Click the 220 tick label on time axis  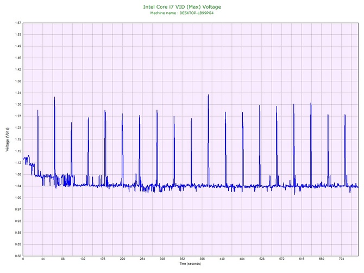(x=123, y=259)
